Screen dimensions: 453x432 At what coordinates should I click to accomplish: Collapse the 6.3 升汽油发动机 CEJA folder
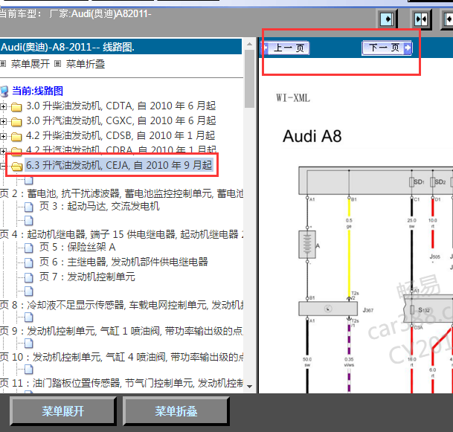2,166
